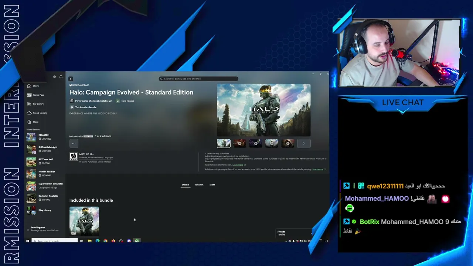Go to My Library
The height and width of the screenshot is (266, 473).
(x=35, y=104)
